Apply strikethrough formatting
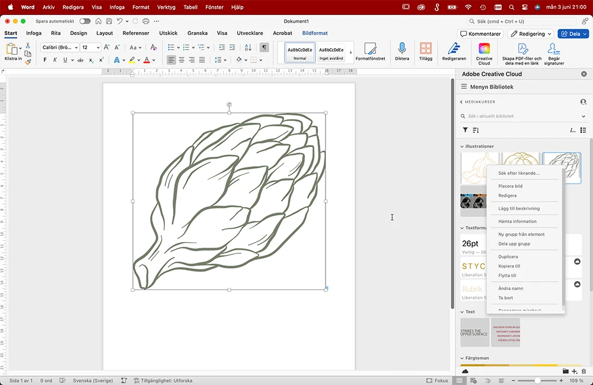 tap(80, 60)
